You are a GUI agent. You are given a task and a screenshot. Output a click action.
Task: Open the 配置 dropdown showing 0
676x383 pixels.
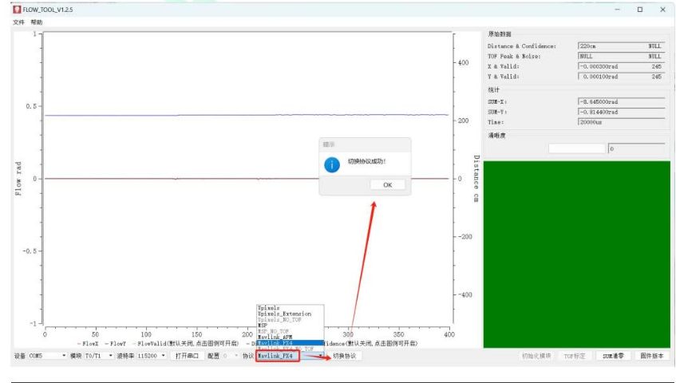coord(230,356)
